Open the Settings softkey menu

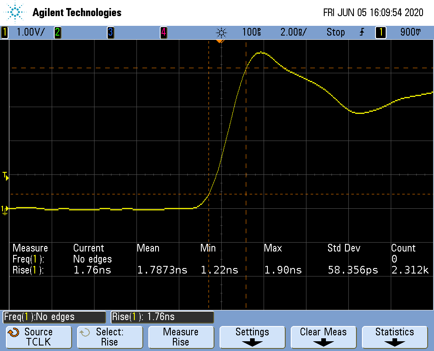(x=252, y=337)
